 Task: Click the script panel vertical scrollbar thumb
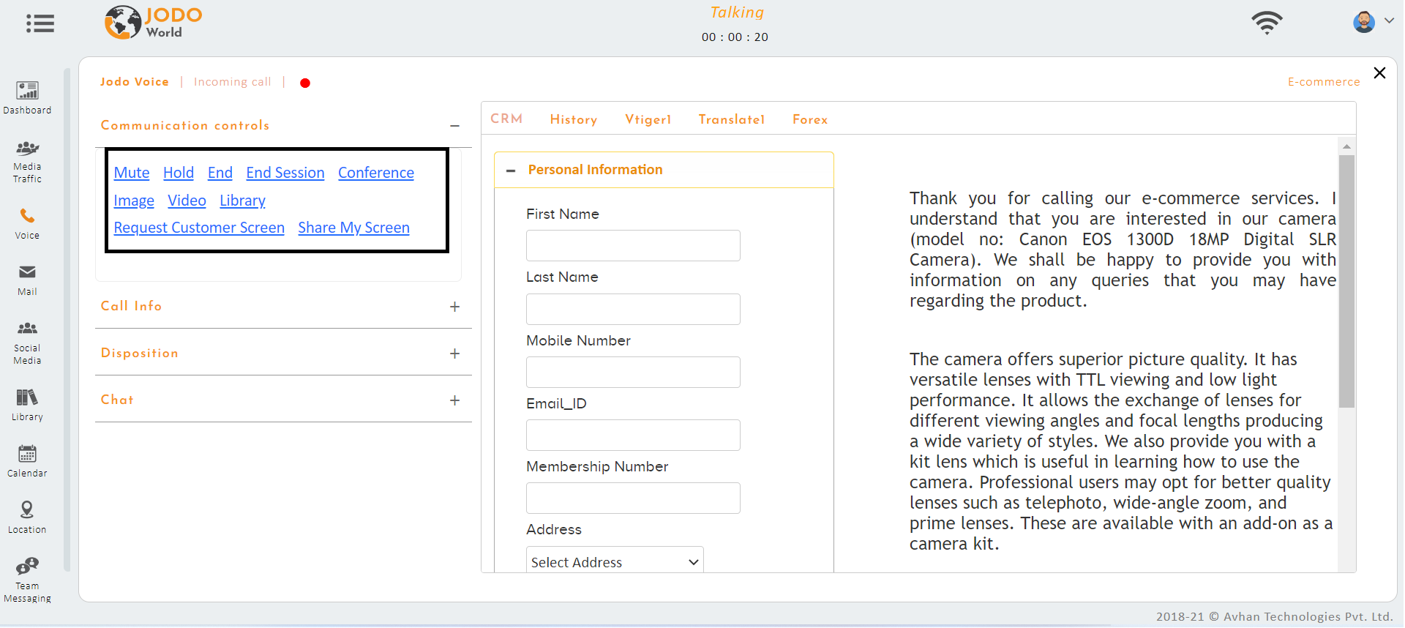pyautogui.click(x=1346, y=281)
